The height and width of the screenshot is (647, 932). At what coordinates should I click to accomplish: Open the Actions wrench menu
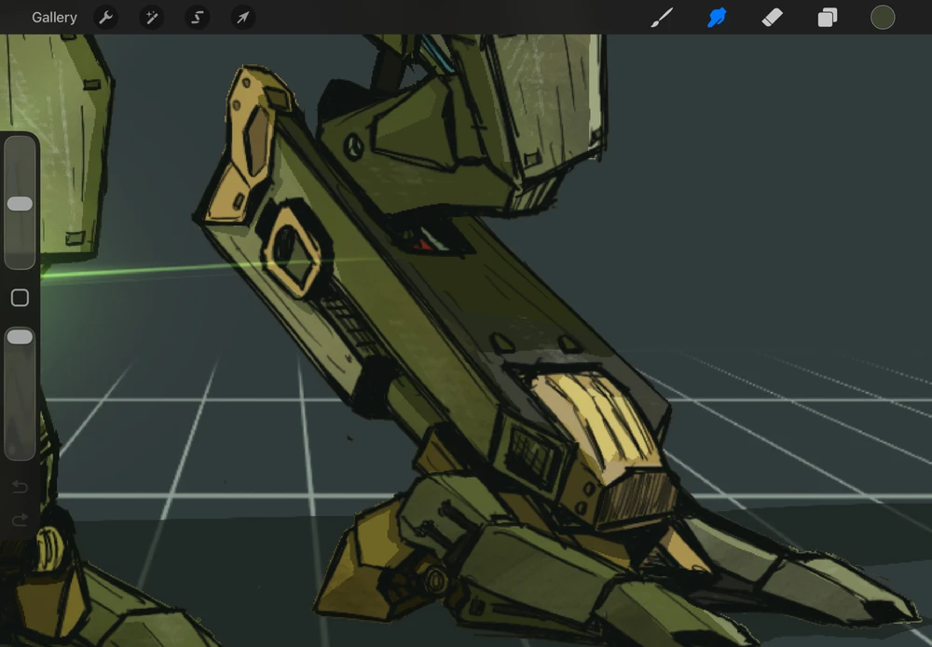point(106,18)
